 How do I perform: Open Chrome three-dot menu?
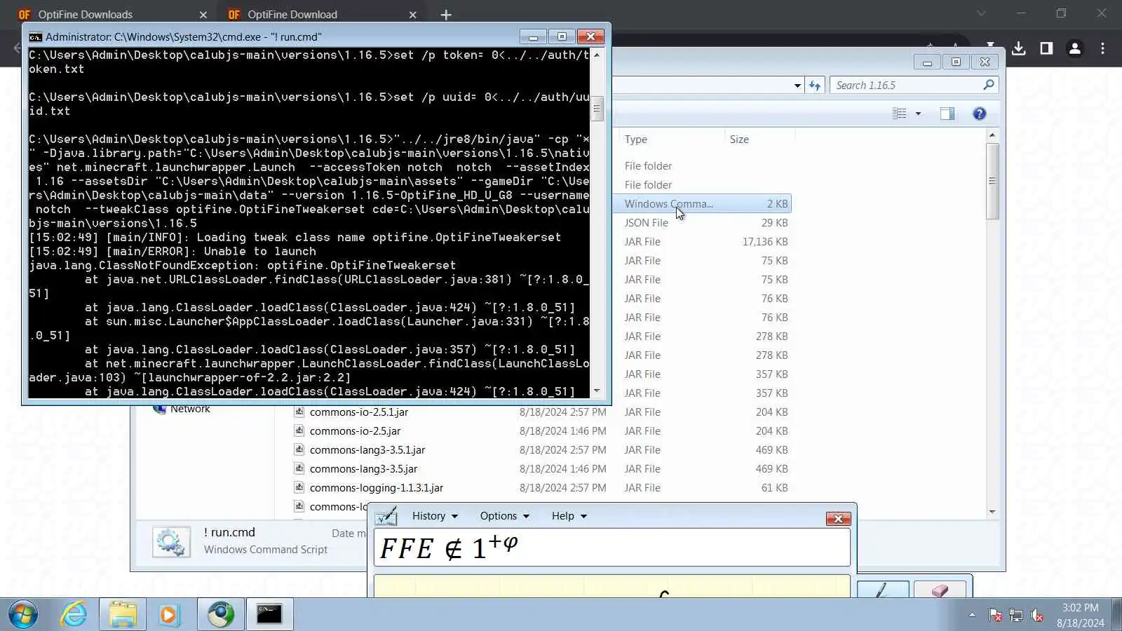[x=1102, y=48]
